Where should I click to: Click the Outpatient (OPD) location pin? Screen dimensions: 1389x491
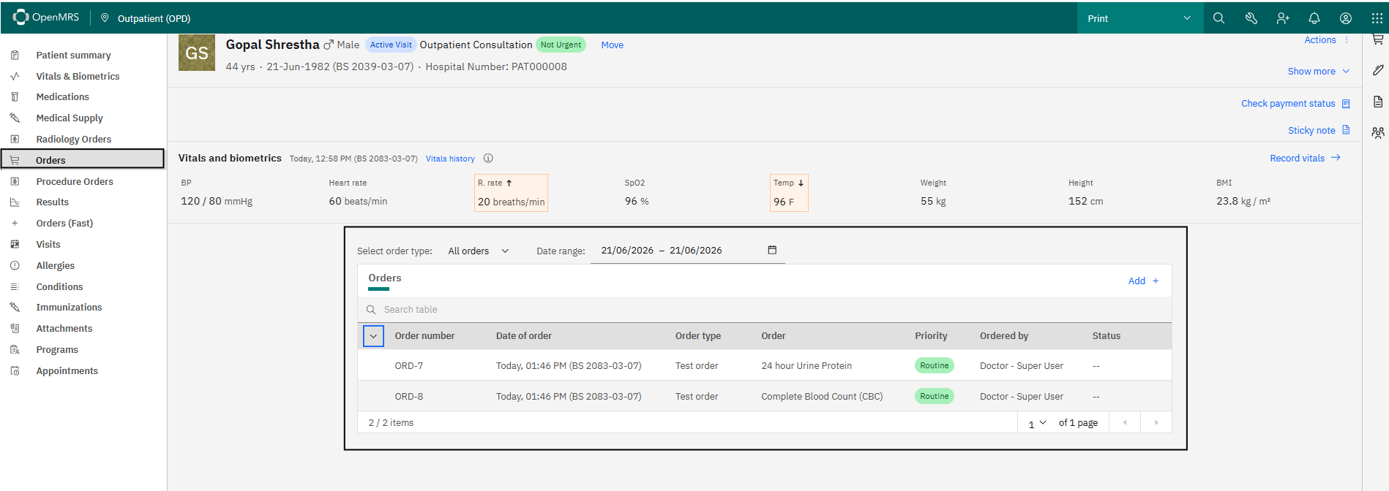(x=105, y=18)
